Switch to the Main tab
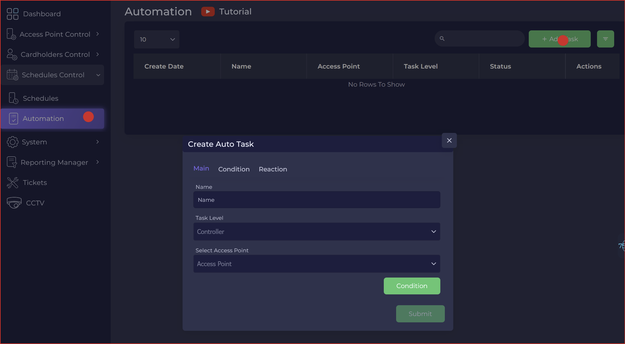 coord(201,168)
